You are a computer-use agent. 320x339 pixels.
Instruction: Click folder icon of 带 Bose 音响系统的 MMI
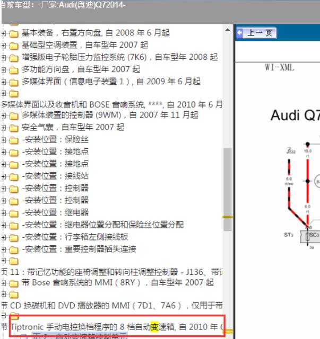(x=14, y=283)
